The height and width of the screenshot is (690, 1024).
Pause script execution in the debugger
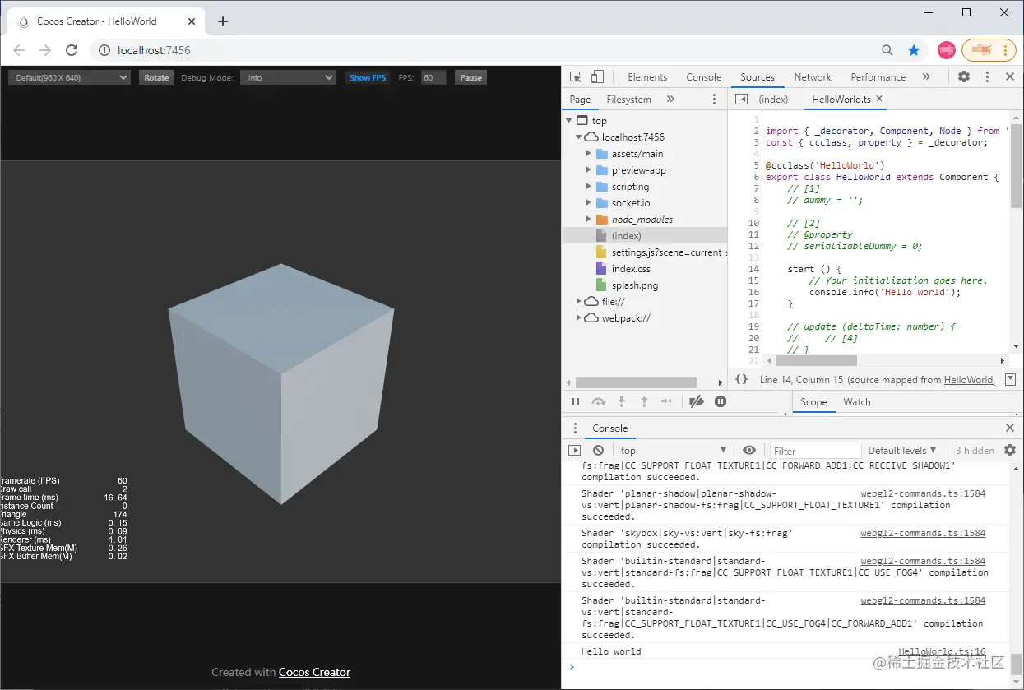pos(576,401)
